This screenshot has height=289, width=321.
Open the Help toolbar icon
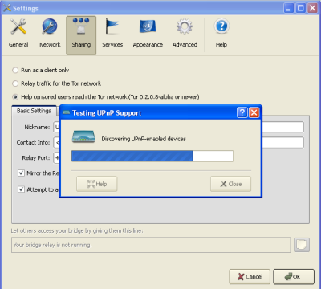click(x=221, y=34)
